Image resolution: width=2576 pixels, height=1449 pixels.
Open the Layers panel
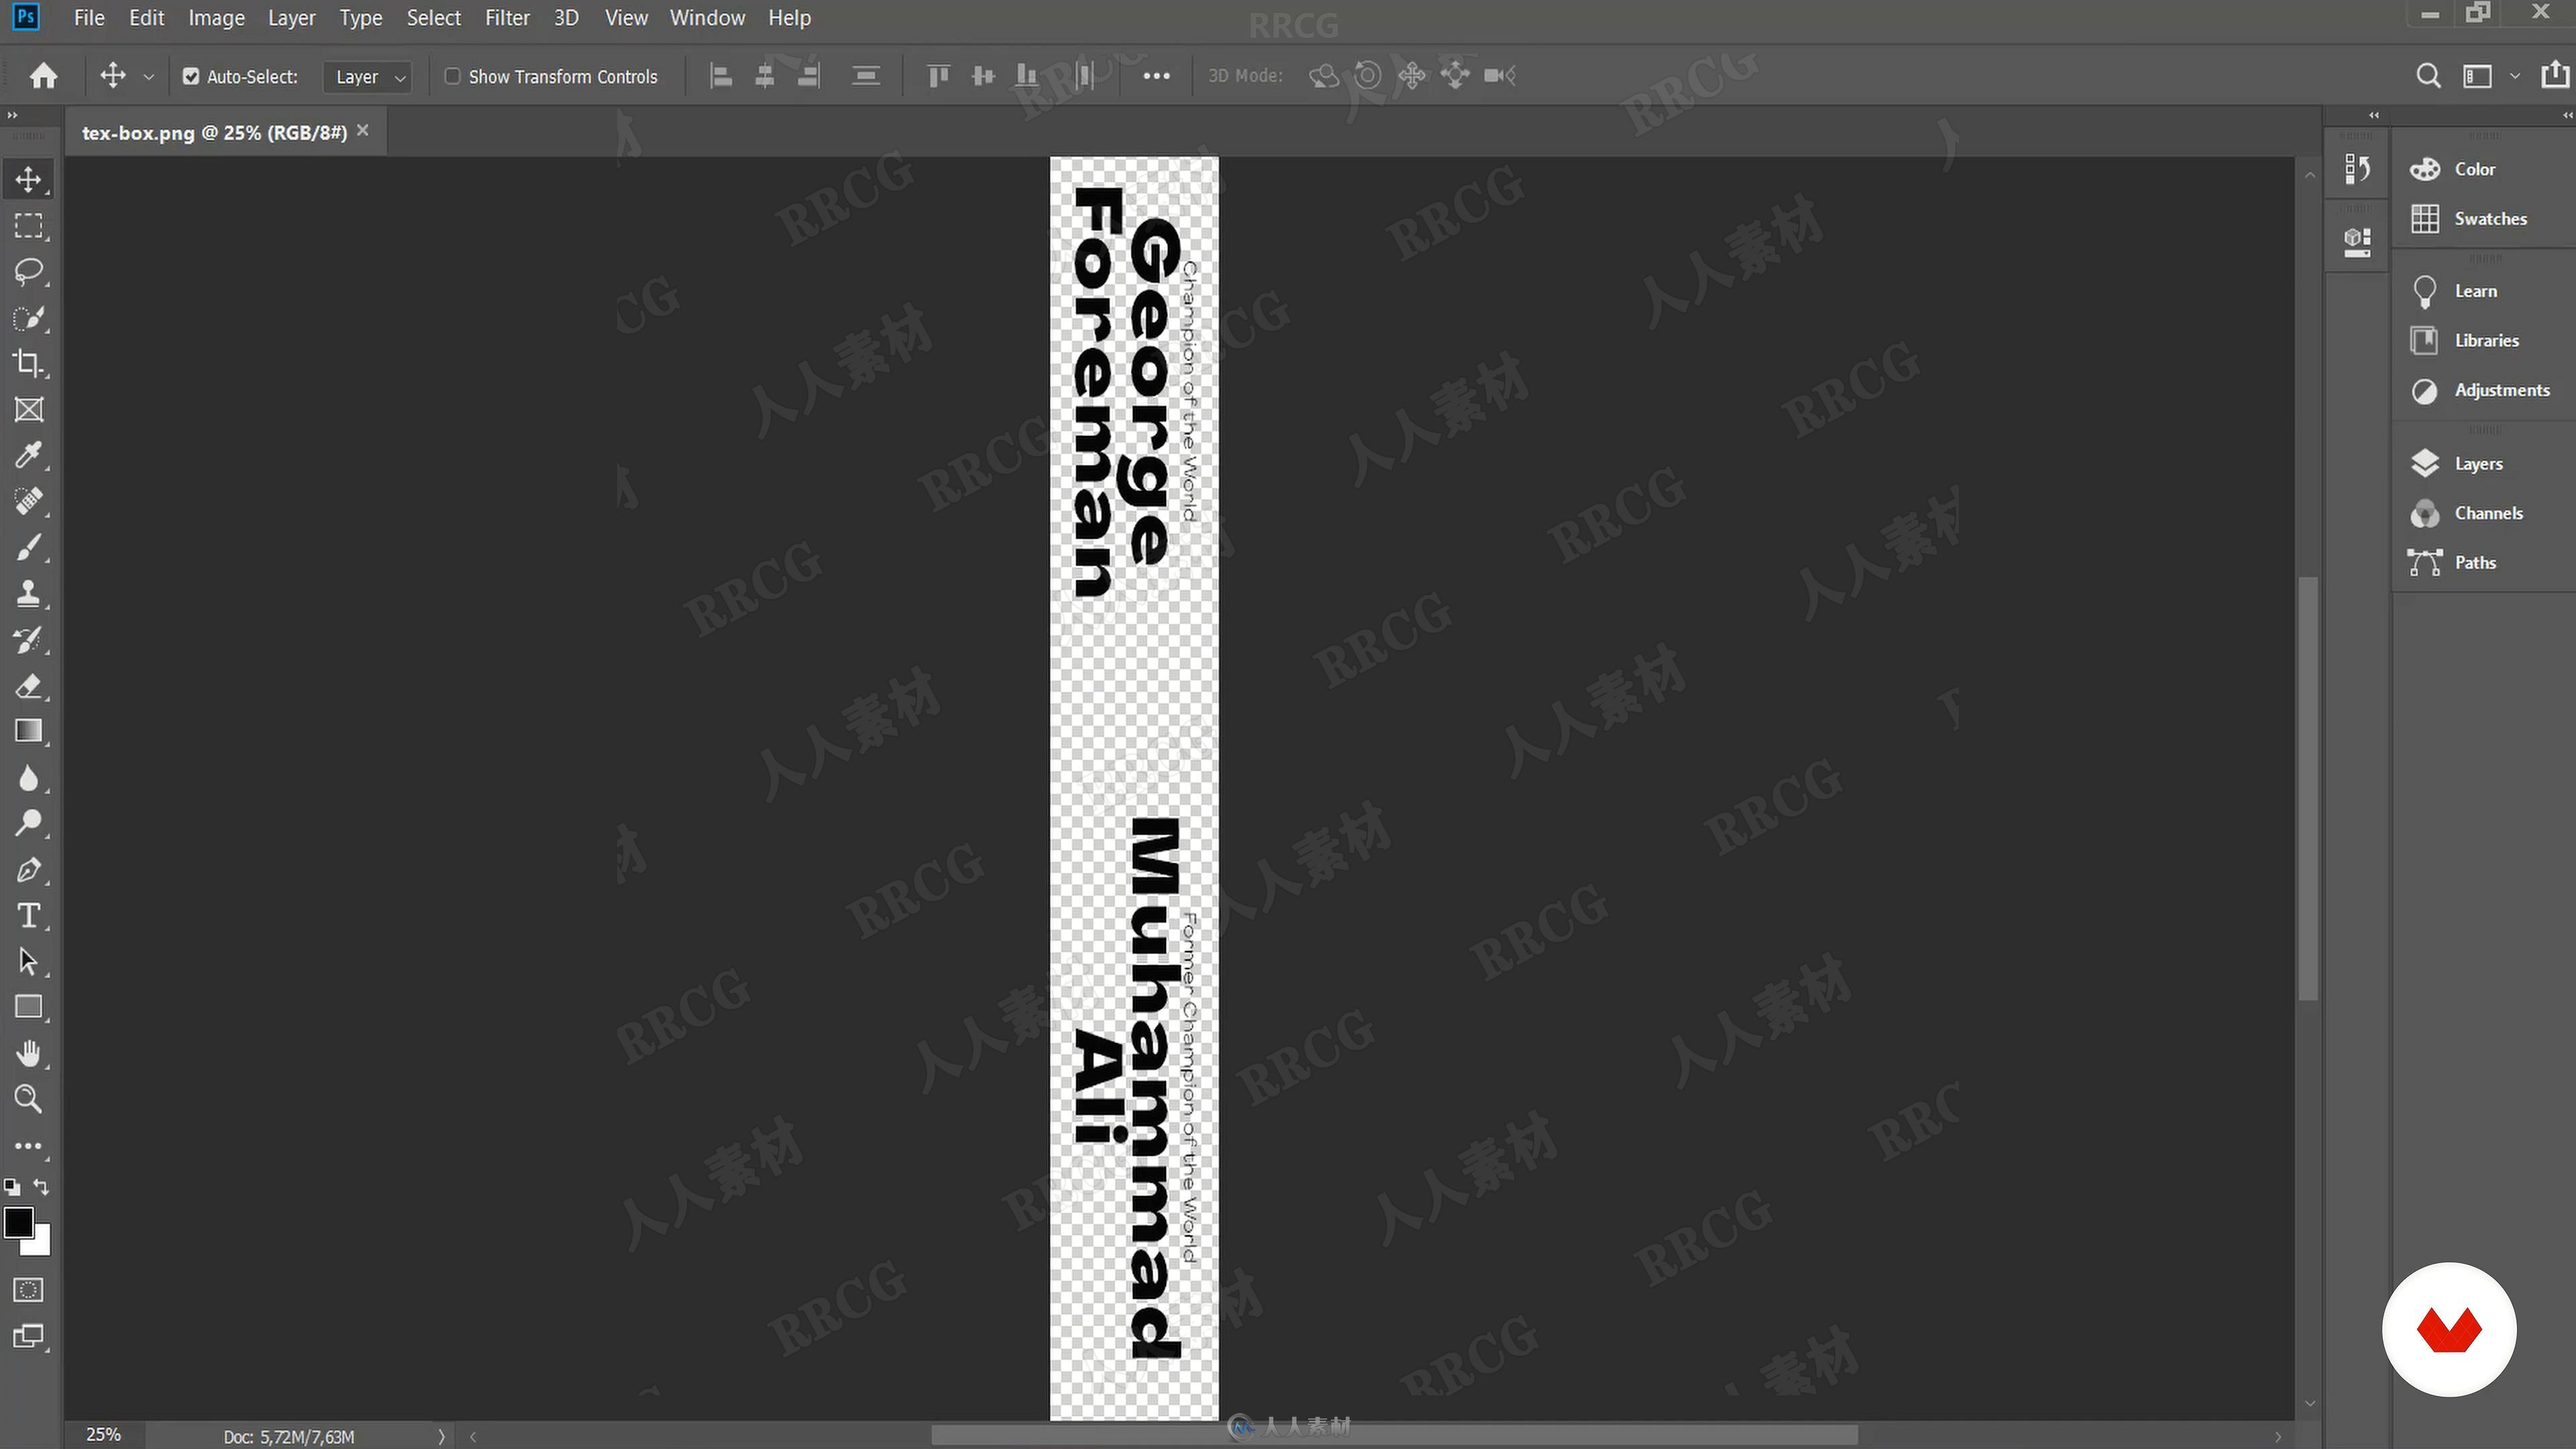point(2475,462)
